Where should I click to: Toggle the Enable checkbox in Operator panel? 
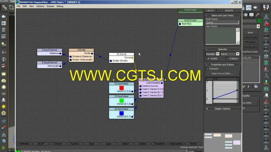coord(208,58)
